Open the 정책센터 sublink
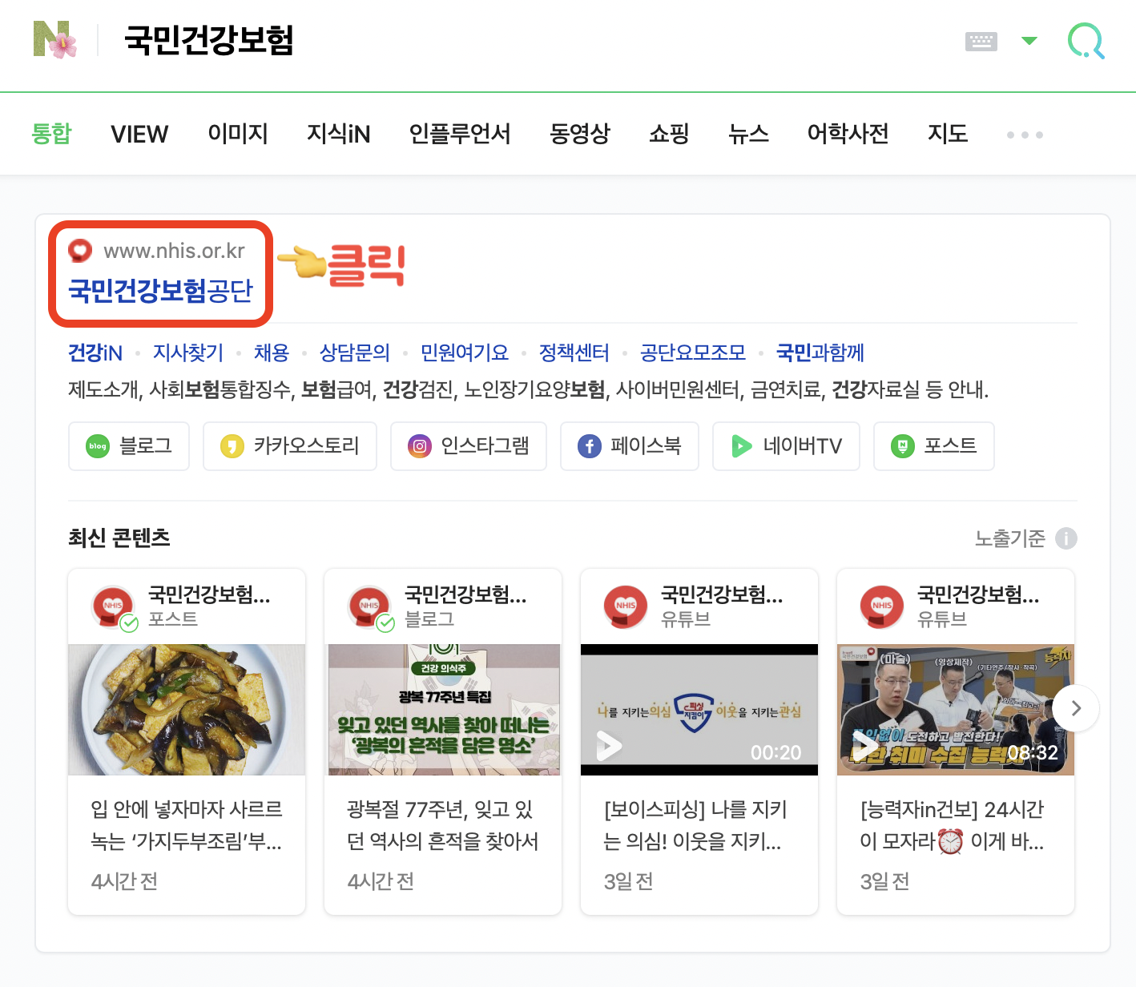The image size is (1136, 987). pyautogui.click(x=574, y=352)
